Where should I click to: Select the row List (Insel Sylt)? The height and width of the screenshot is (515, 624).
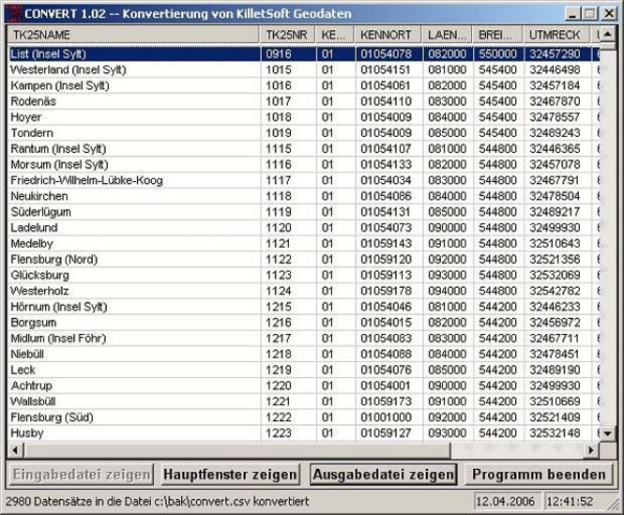coord(303,54)
